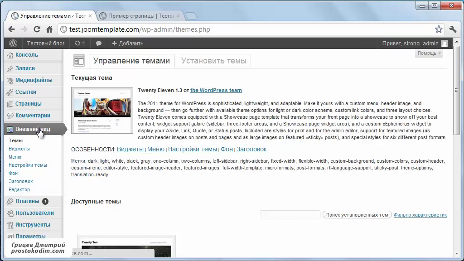Close the Пример страницы browser tab
Image resolution: width=464 pixels, height=261 pixels.
click(178, 16)
